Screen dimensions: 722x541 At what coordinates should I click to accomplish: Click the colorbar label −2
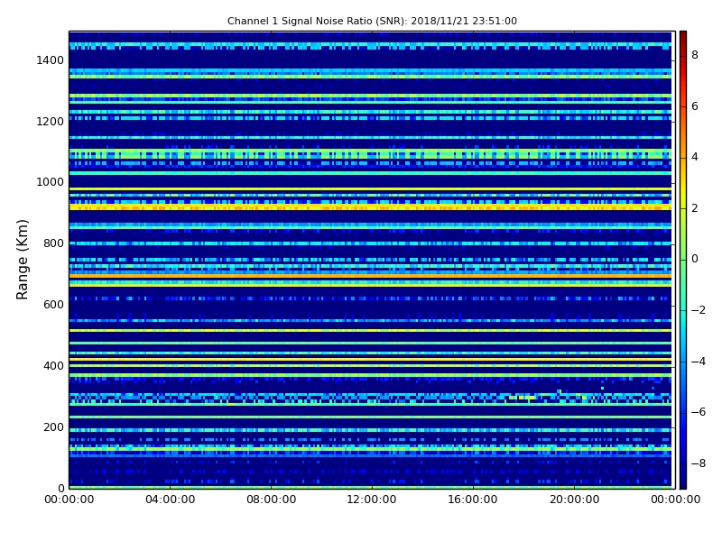coord(699,310)
